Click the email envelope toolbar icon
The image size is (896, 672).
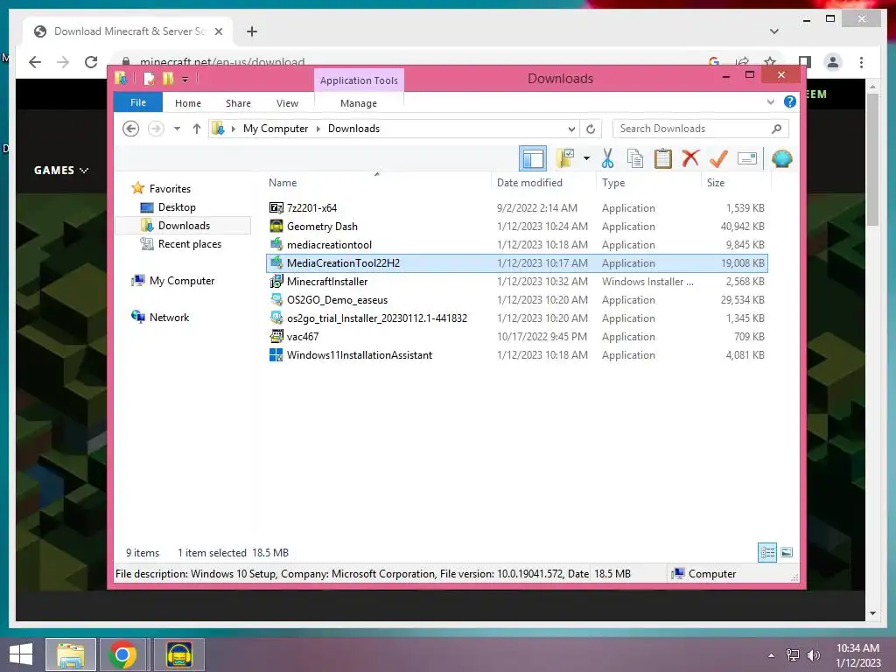[x=747, y=158]
